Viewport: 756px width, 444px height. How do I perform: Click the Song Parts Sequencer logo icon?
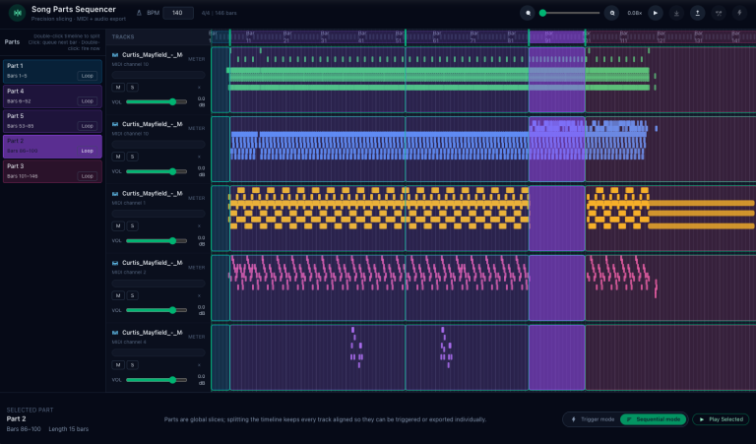pyautogui.click(x=17, y=13)
